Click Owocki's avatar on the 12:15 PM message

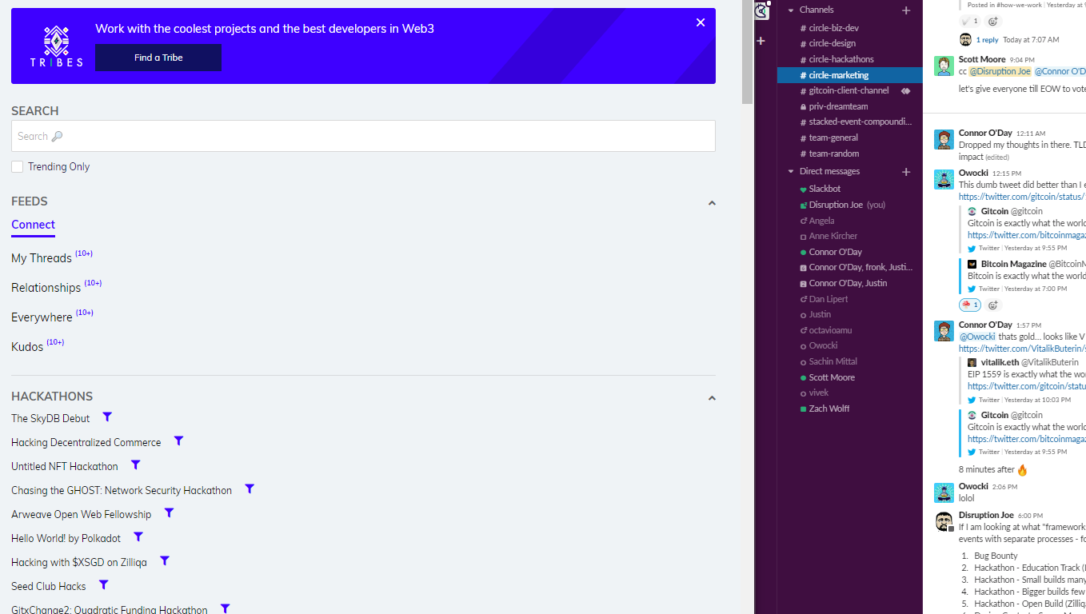[x=944, y=179]
